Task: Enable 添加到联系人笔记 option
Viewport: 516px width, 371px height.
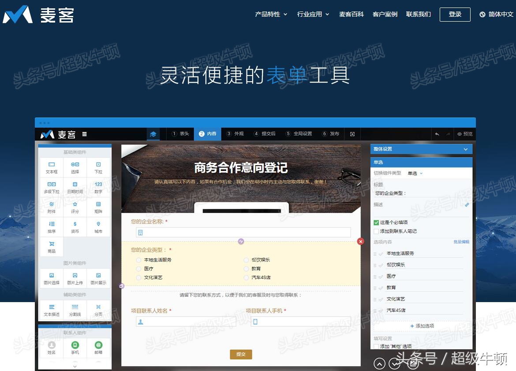Action: [x=377, y=231]
